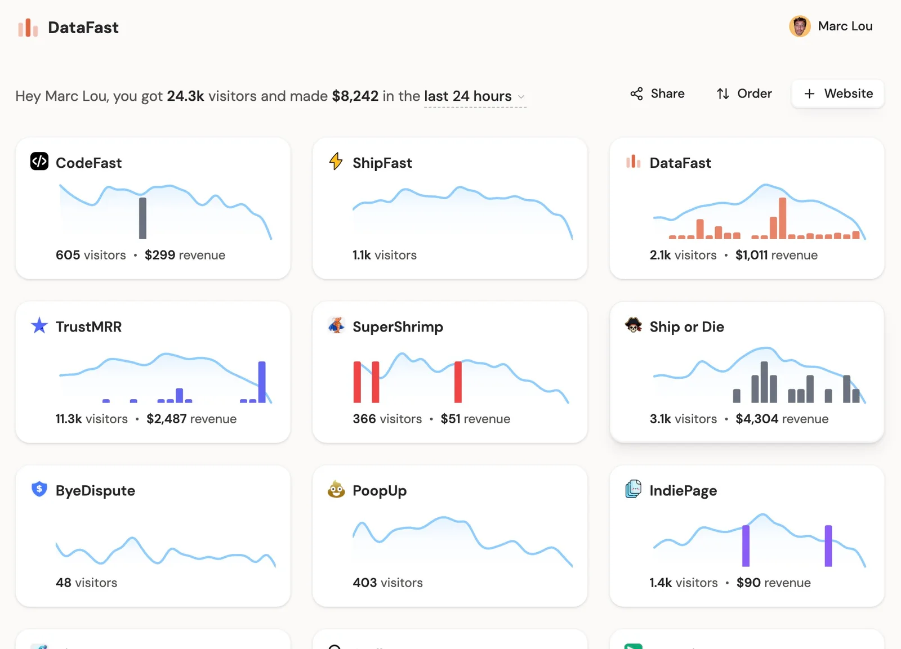Click the $8,242 total revenue figure
The width and height of the screenshot is (901, 649).
(x=355, y=96)
